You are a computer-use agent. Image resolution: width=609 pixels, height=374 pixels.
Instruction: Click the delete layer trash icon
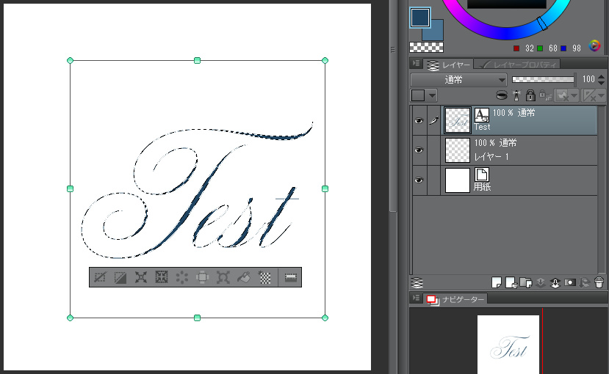click(599, 282)
